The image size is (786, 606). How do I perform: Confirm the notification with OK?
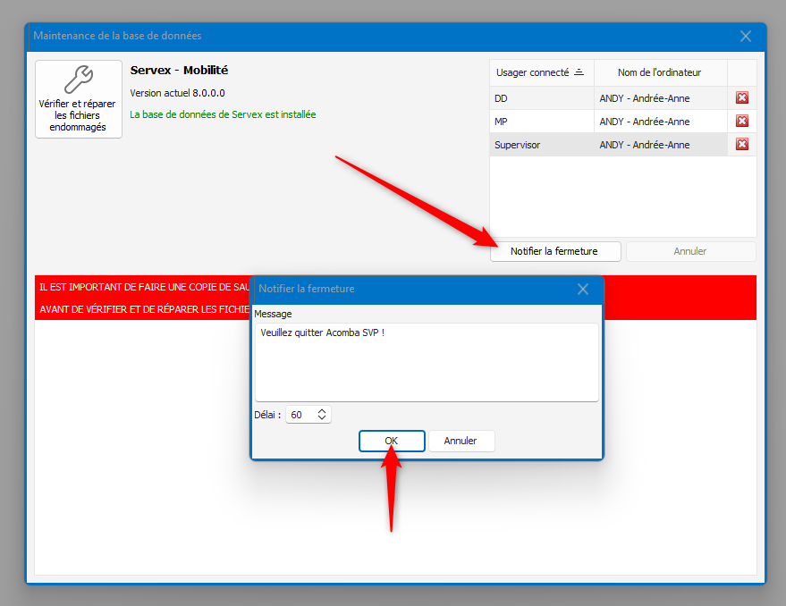pos(392,441)
